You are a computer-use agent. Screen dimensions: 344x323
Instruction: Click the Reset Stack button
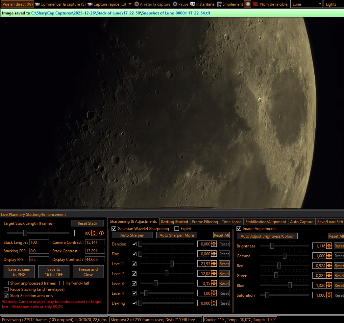click(x=87, y=223)
